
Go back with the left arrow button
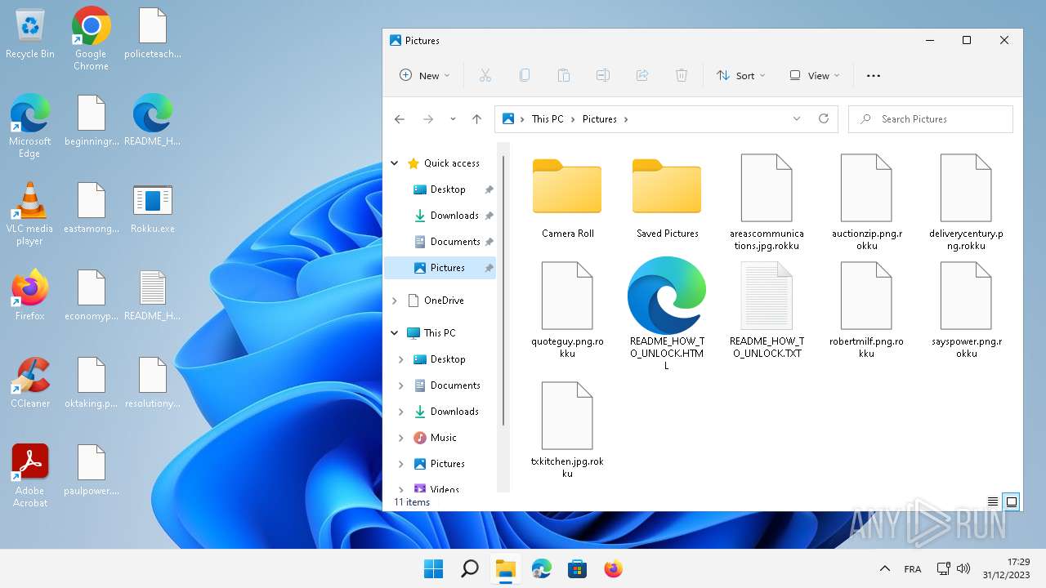point(400,119)
